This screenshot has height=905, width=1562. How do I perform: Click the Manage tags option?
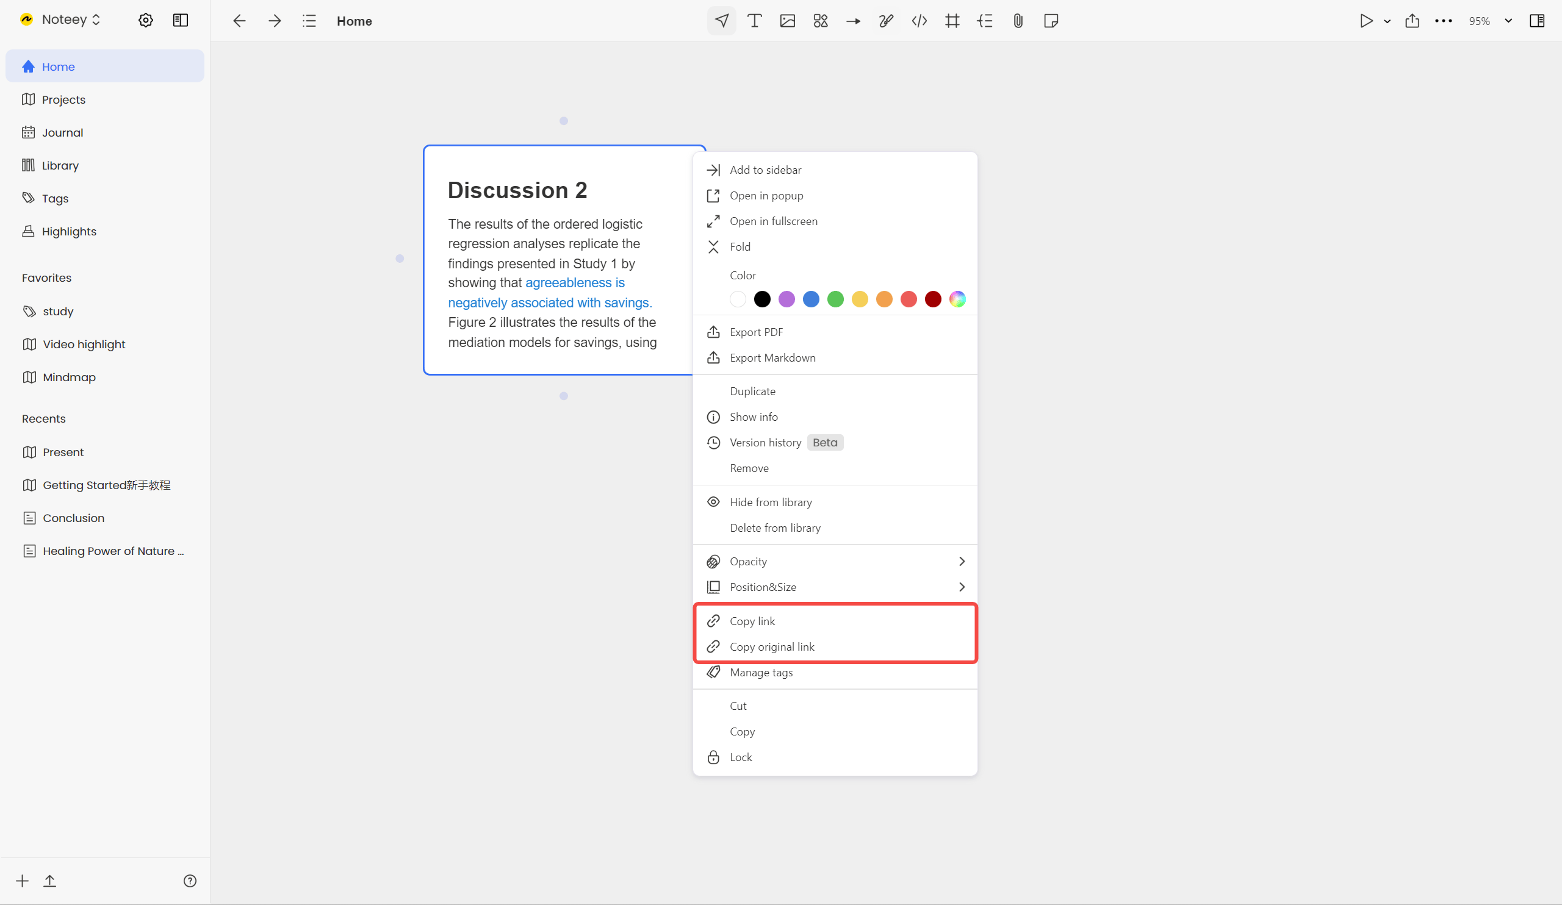[x=761, y=671]
